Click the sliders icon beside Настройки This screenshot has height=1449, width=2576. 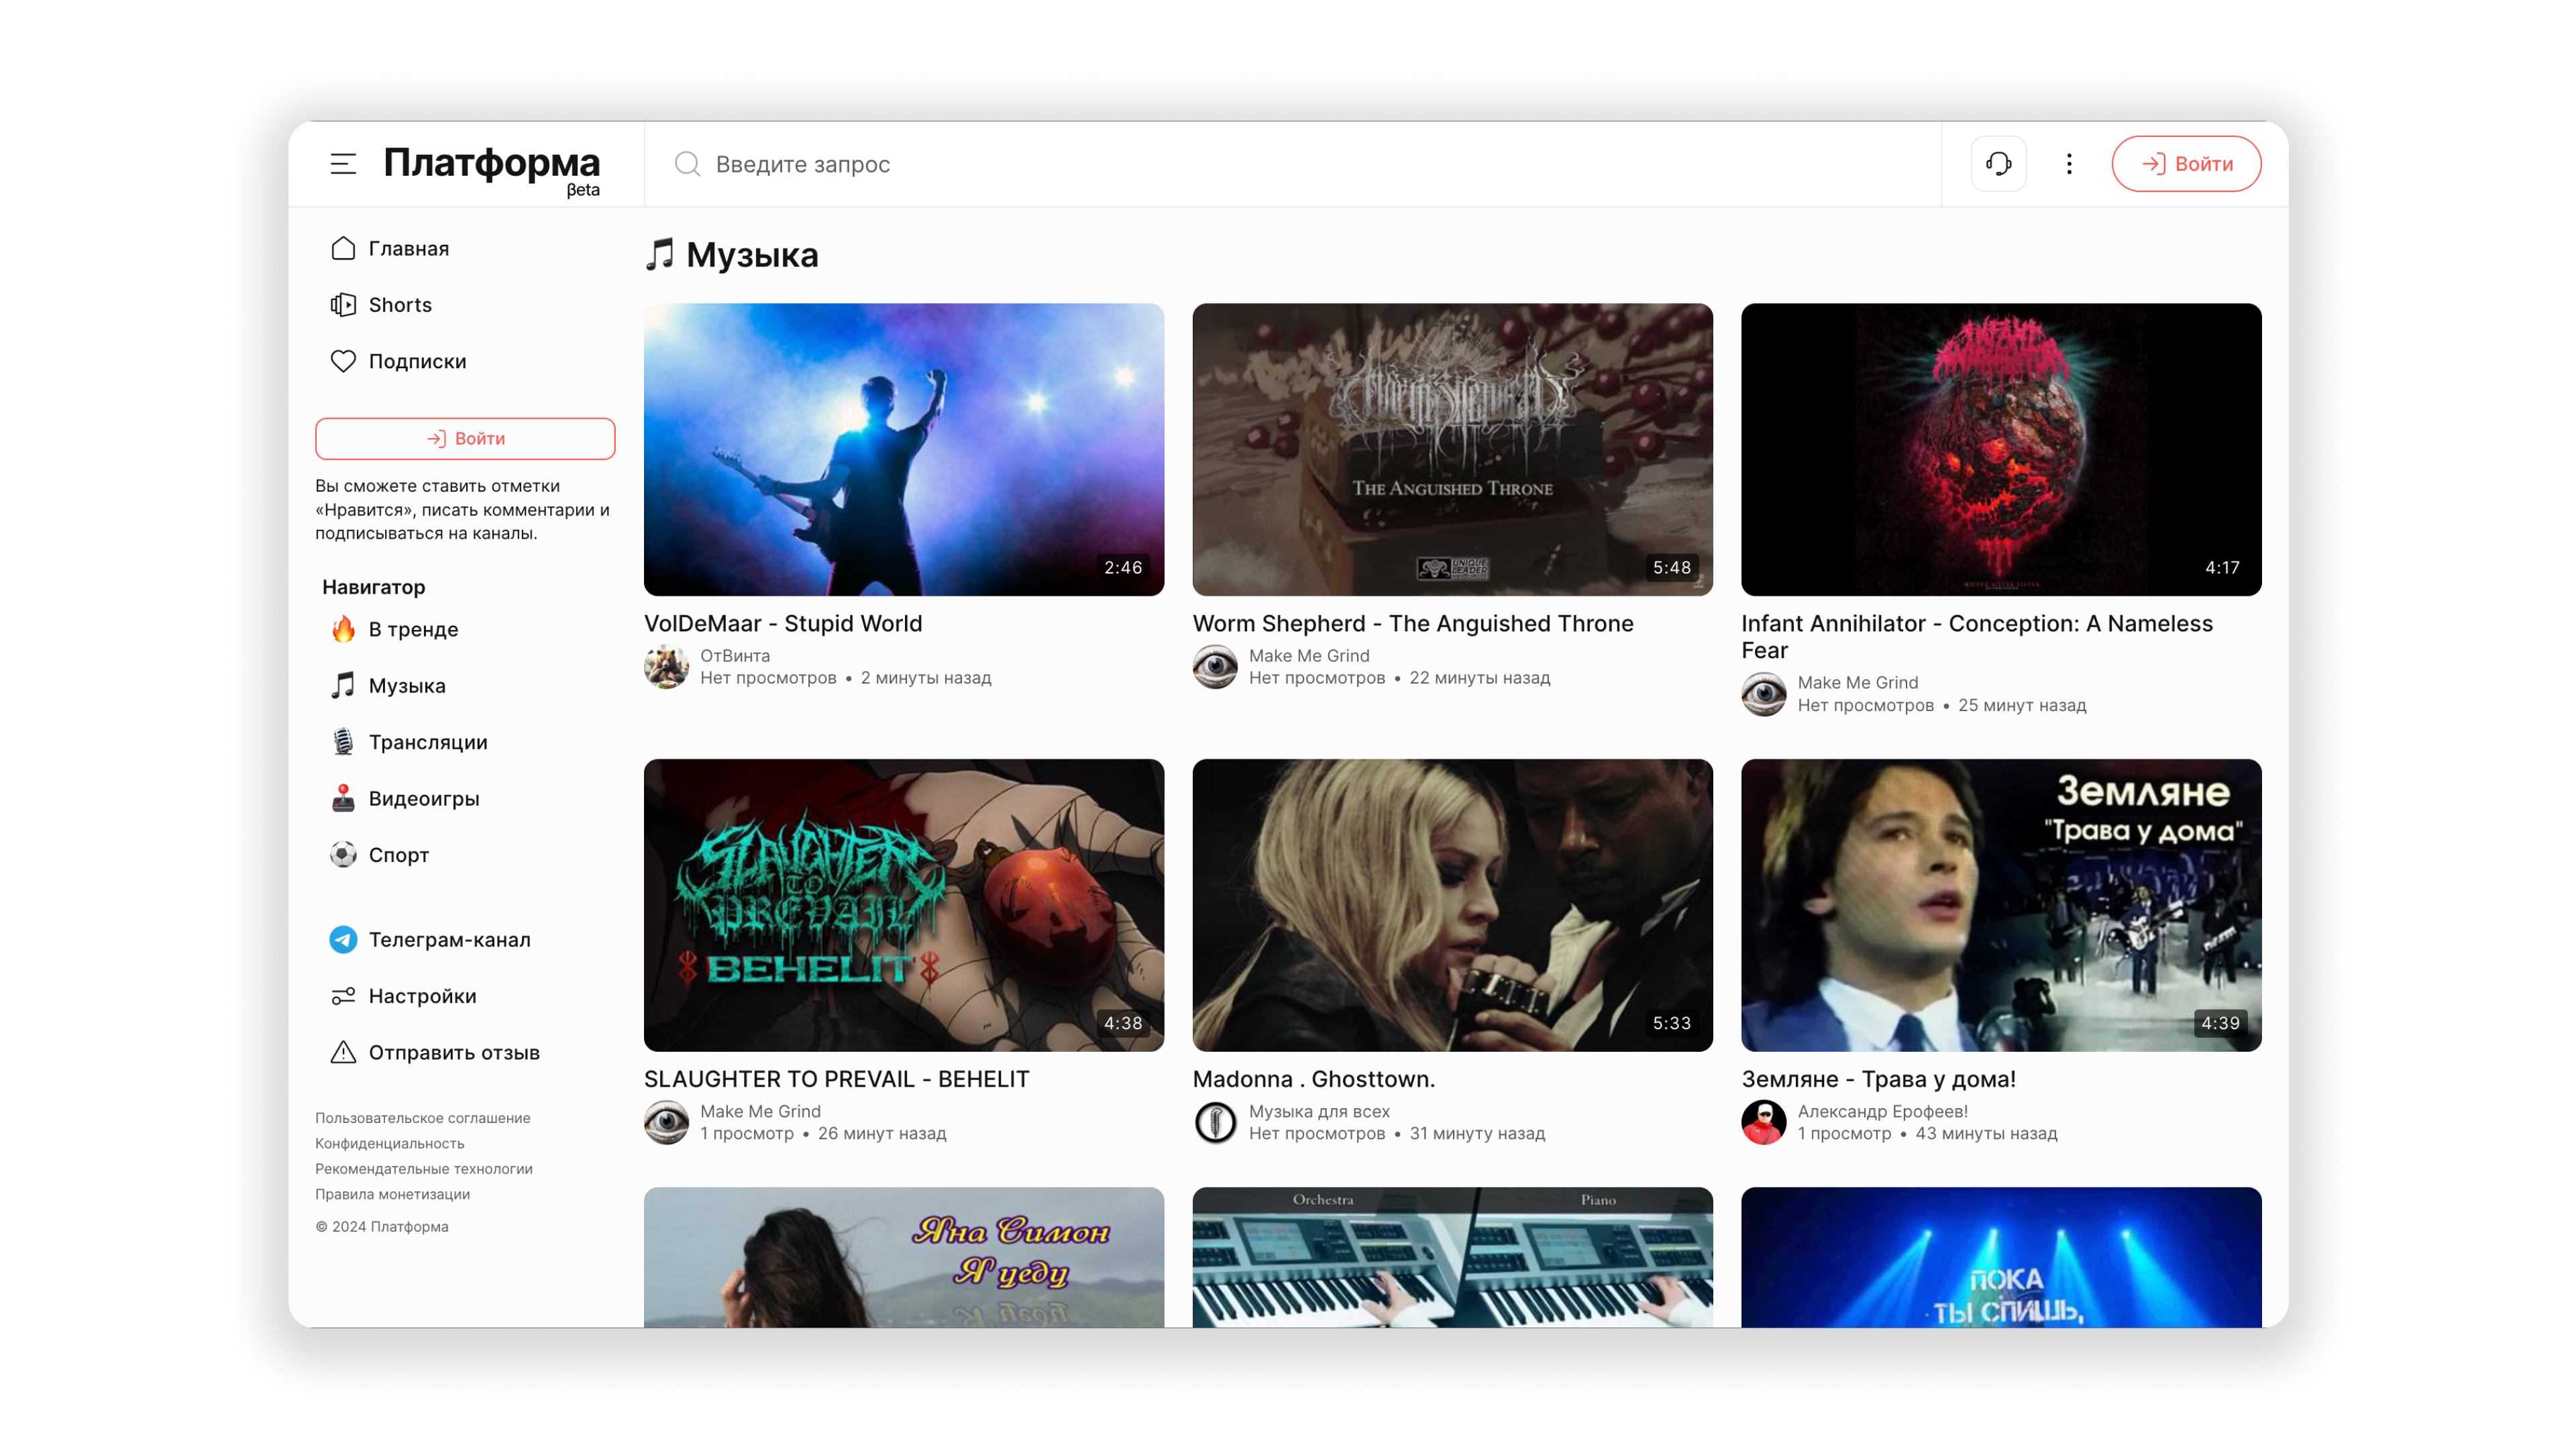343,996
